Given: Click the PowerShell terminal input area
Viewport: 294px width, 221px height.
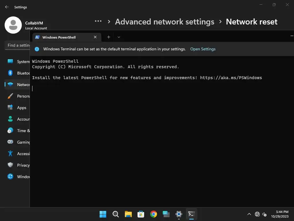Looking at the screenshot, I should 162,132.
